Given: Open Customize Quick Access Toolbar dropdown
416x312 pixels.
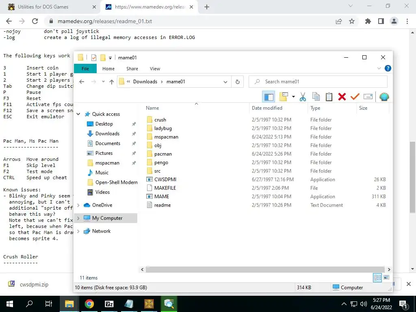Looking at the screenshot, I should 110,58.
